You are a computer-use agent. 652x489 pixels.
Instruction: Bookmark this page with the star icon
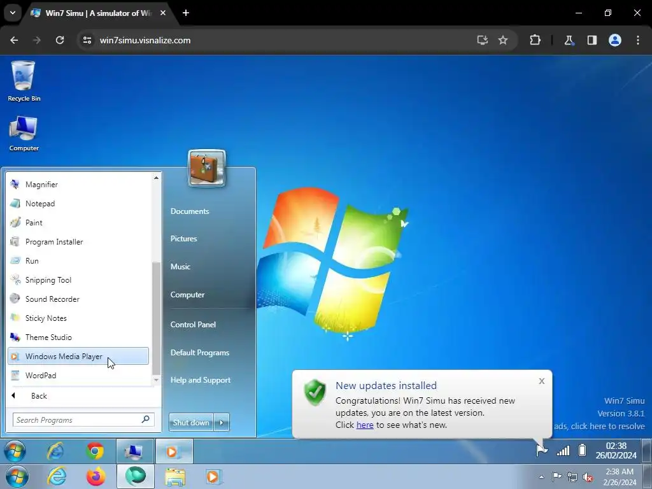pyautogui.click(x=503, y=40)
